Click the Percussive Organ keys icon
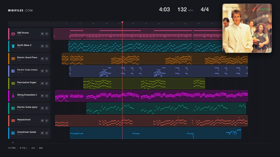This screenshot has width=280, height=157. (x=13, y=83)
